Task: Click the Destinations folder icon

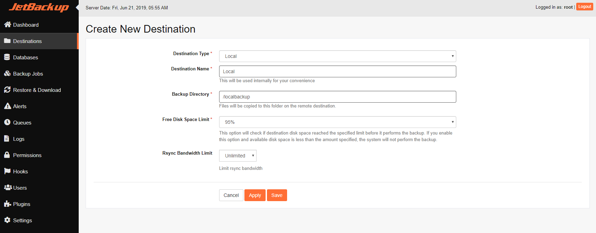Action: point(7,41)
